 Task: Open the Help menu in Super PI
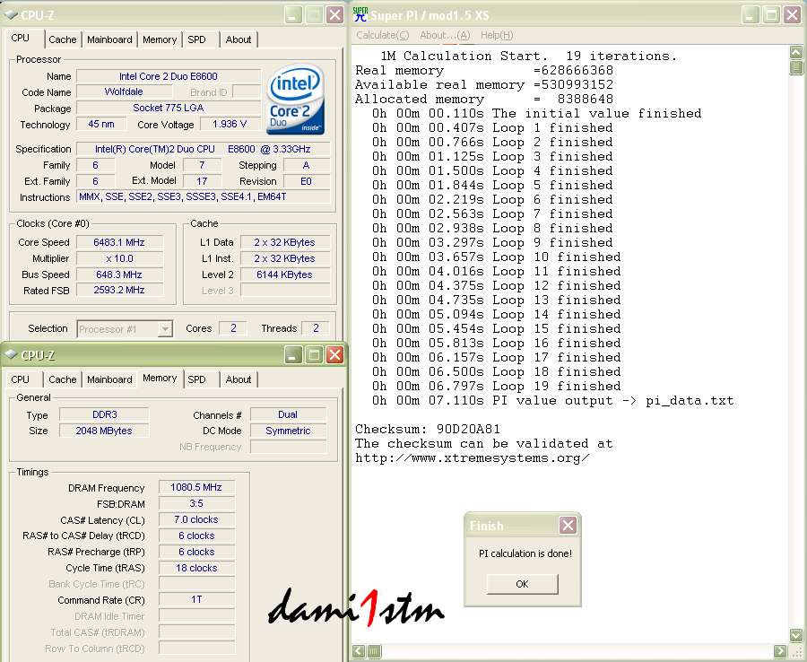coord(497,35)
